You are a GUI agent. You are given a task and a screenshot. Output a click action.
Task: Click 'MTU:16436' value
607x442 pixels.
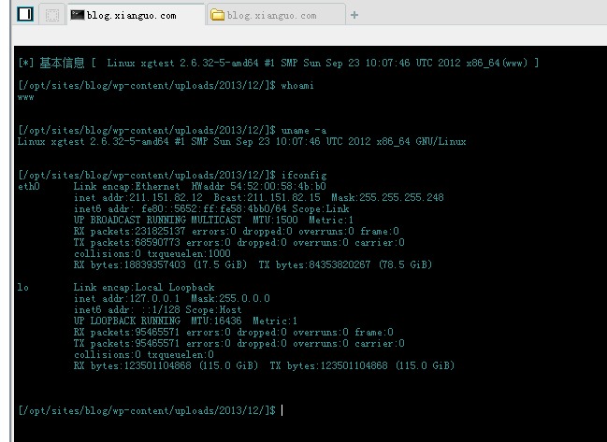pos(217,321)
